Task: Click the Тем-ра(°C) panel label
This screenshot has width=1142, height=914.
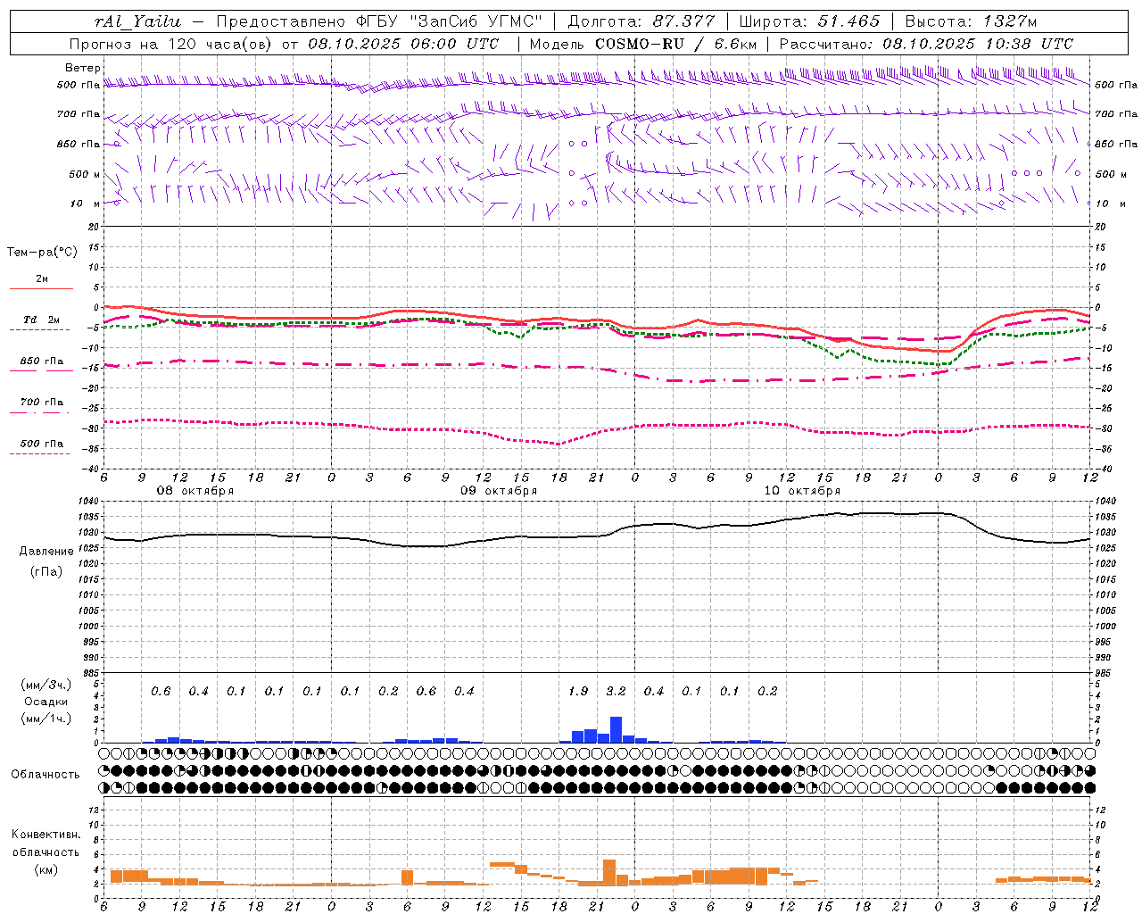Action: click(42, 253)
